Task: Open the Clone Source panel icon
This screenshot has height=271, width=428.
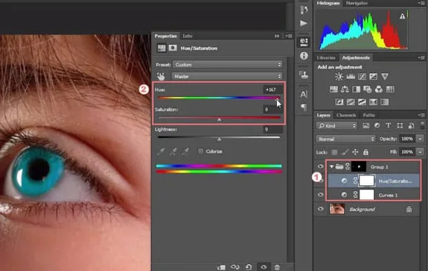Action: click(x=304, y=75)
